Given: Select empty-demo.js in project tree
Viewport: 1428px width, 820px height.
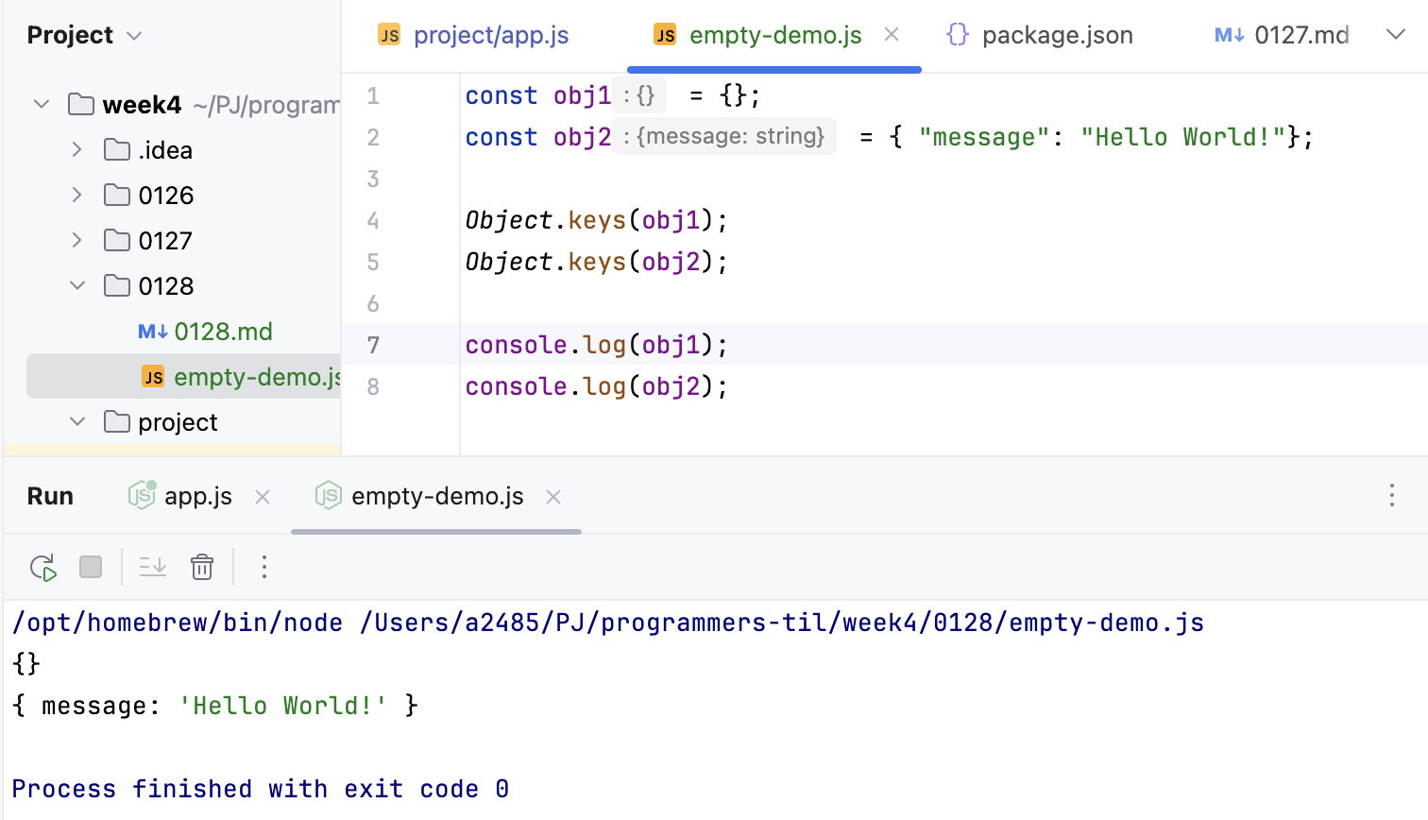Looking at the screenshot, I should click(184, 377).
